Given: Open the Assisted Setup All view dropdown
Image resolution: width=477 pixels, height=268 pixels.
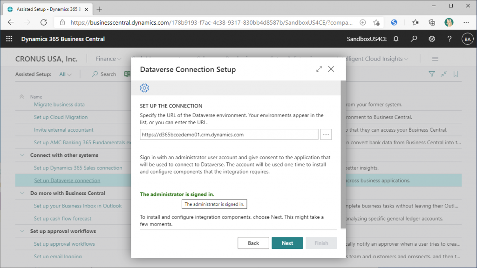Looking at the screenshot, I should tap(65, 74).
